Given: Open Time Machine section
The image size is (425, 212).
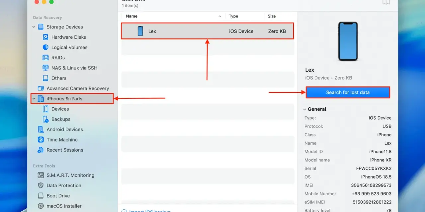Looking at the screenshot, I should tap(62, 140).
